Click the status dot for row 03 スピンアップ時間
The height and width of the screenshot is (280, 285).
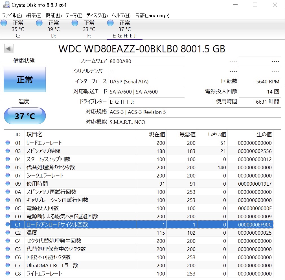(x=8, y=151)
